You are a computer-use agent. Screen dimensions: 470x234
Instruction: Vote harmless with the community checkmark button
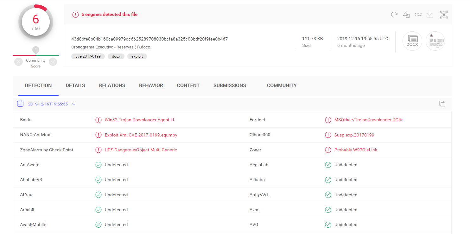53,62
